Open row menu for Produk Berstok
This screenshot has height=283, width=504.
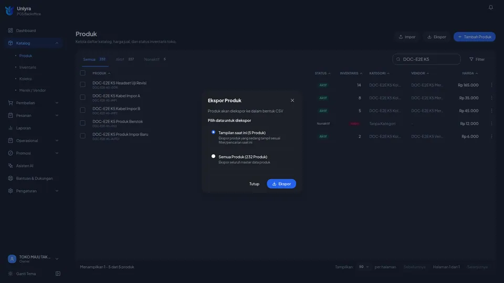pyautogui.click(x=491, y=124)
